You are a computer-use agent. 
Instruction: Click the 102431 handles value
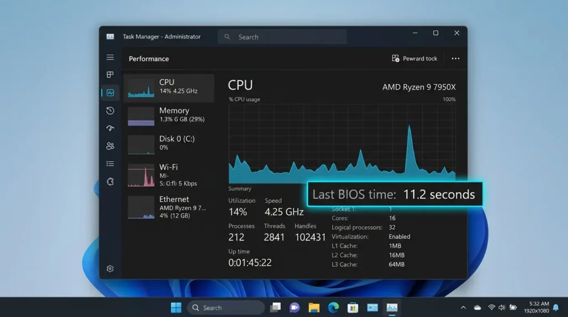310,237
